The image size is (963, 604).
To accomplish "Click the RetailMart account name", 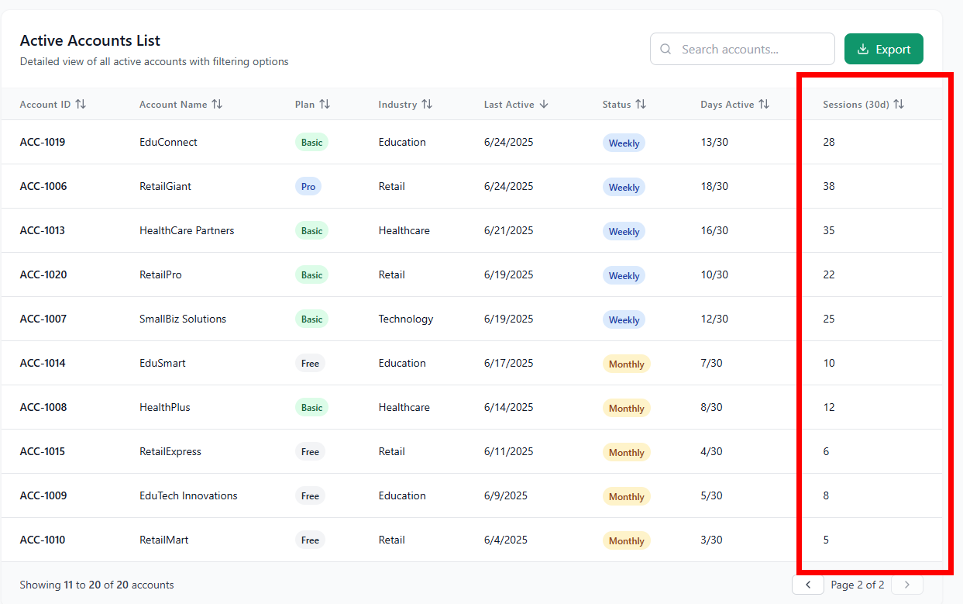I will [x=164, y=540].
